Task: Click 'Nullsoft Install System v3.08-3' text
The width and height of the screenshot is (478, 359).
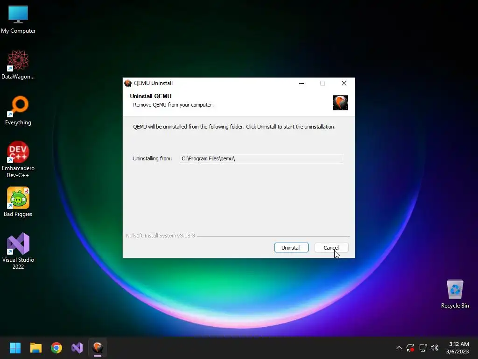Action: coord(161,236)
